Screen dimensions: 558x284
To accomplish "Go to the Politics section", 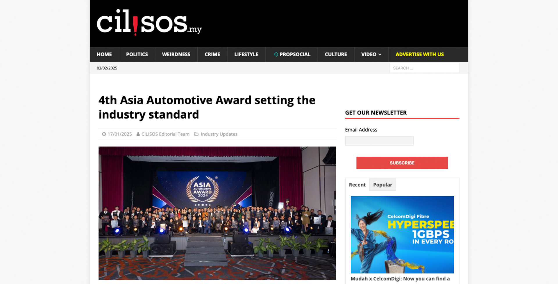I will (137, 54).
